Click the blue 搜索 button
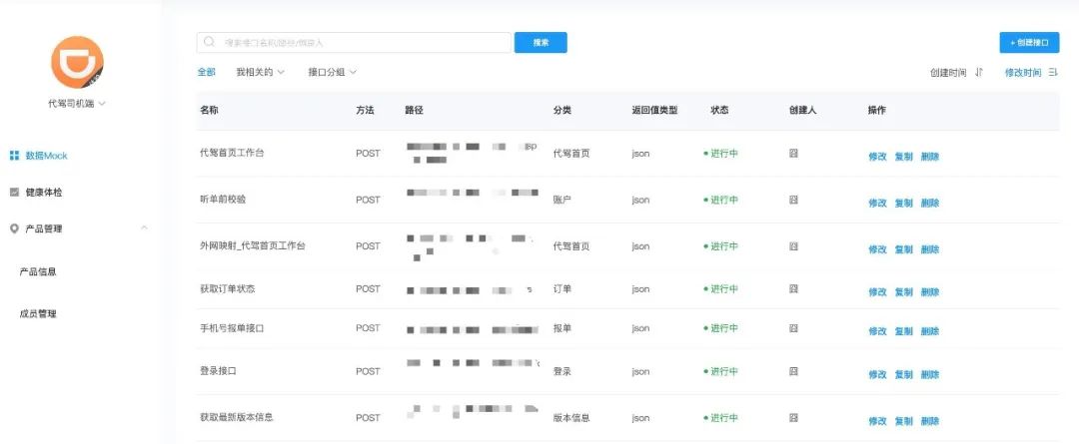This screenshot has width=1079, height=444. (x=540, y=43)
